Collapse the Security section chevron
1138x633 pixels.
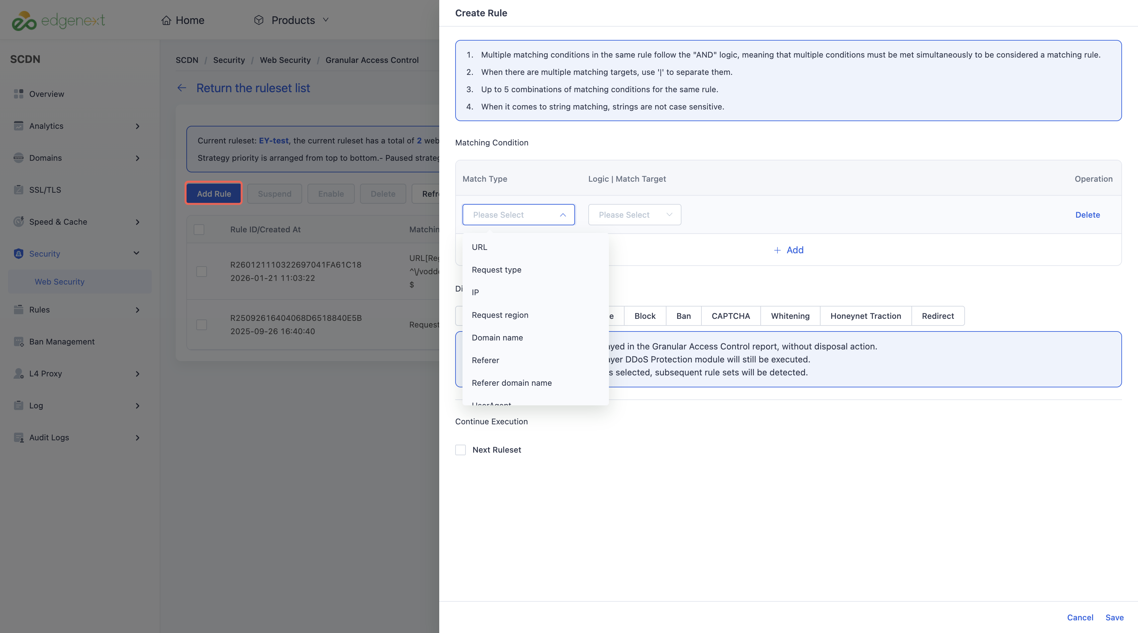tap(136, 253)
